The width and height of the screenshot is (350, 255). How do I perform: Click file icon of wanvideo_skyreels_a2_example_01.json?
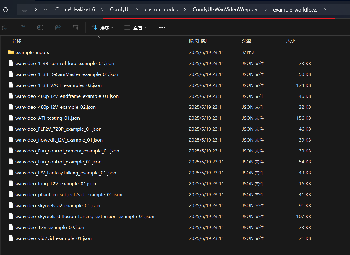pyautogui.click(x=11, y=205)
